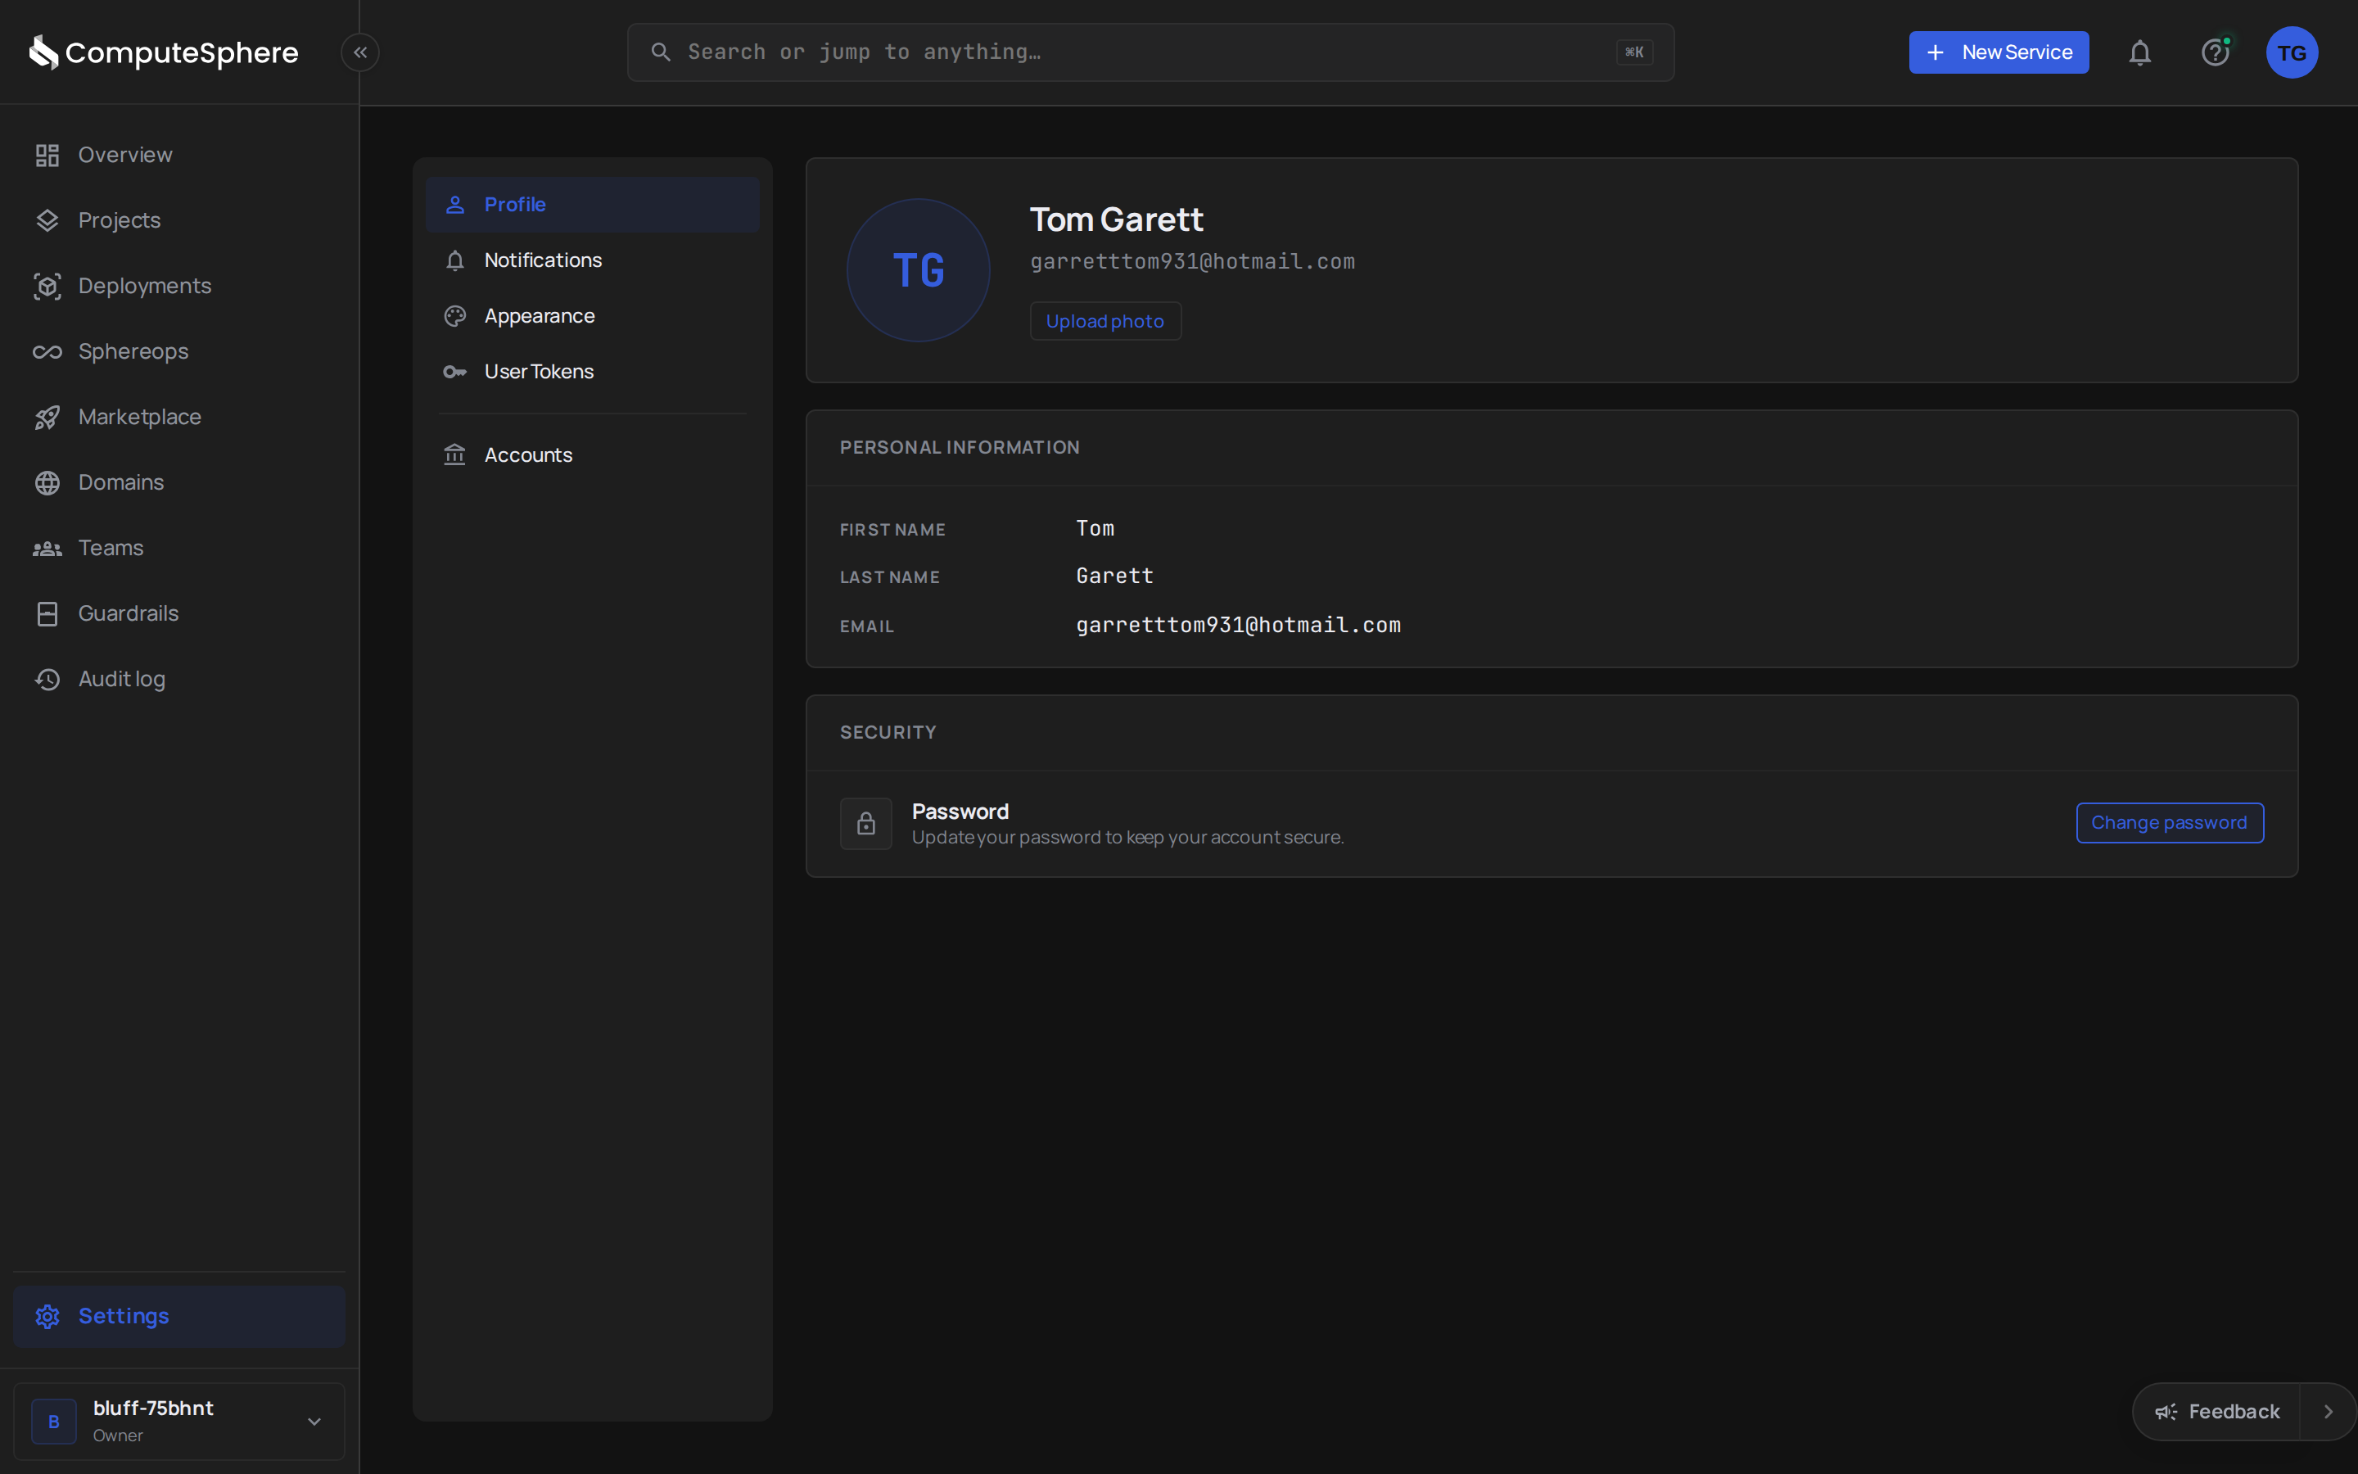Click Upload photo button
Viewport: 2358px width, 1474px height.
click(x=1105, y=321)
